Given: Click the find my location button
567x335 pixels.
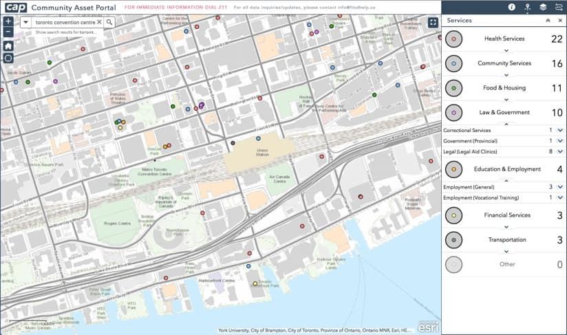Looking at the screenshot, I should (8, 58).
